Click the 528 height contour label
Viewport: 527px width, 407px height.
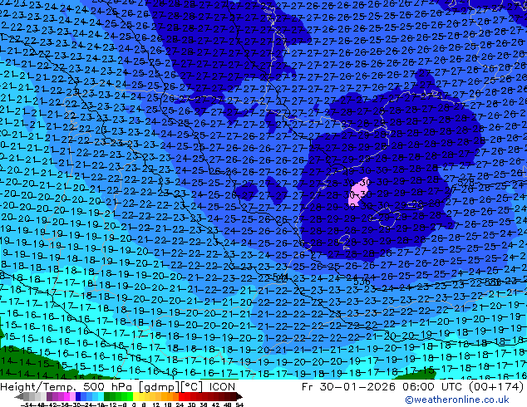(465, 183)
